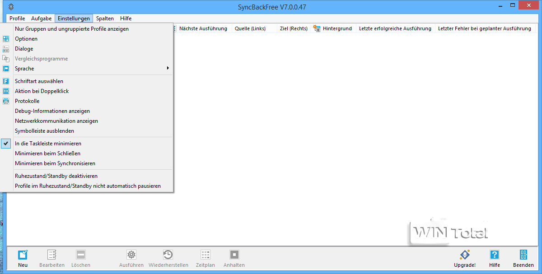This screenshot has width=542, height=274.
Task: Open the Spalten menu
Action: tap(105, 19)
